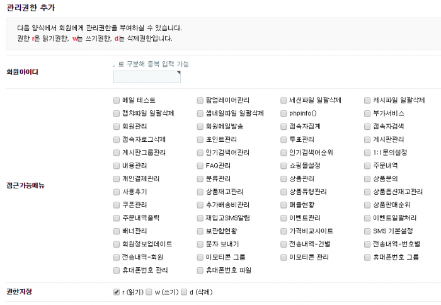Select the 회원관리 checkbox
Viewport: 441px width, 305px height.
117,127
